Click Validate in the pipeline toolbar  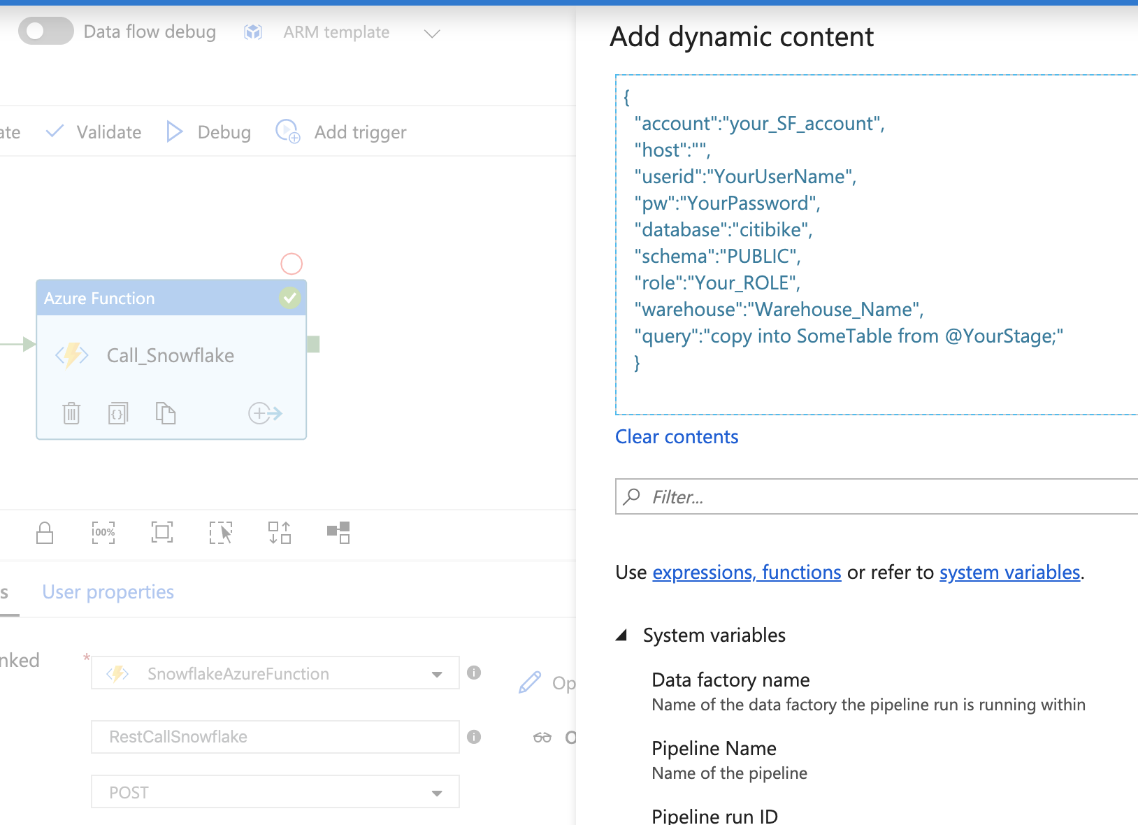[94, 132]
